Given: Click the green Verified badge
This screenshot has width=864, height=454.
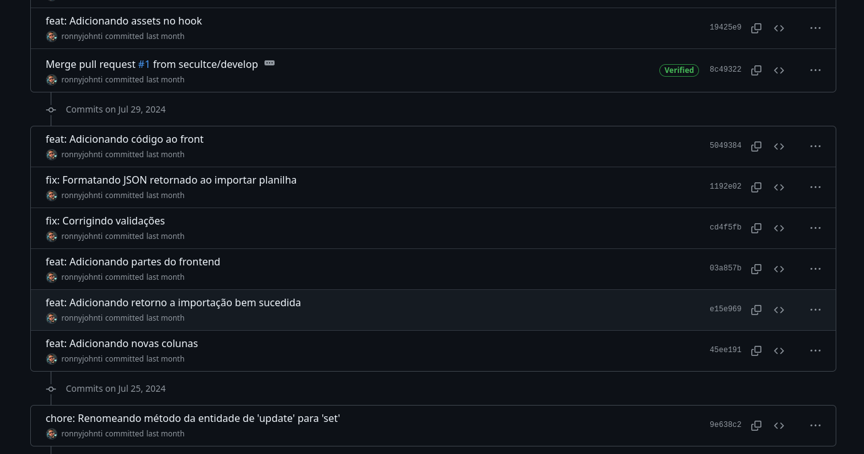Looking at the screenshot, I should coord(679,70).
